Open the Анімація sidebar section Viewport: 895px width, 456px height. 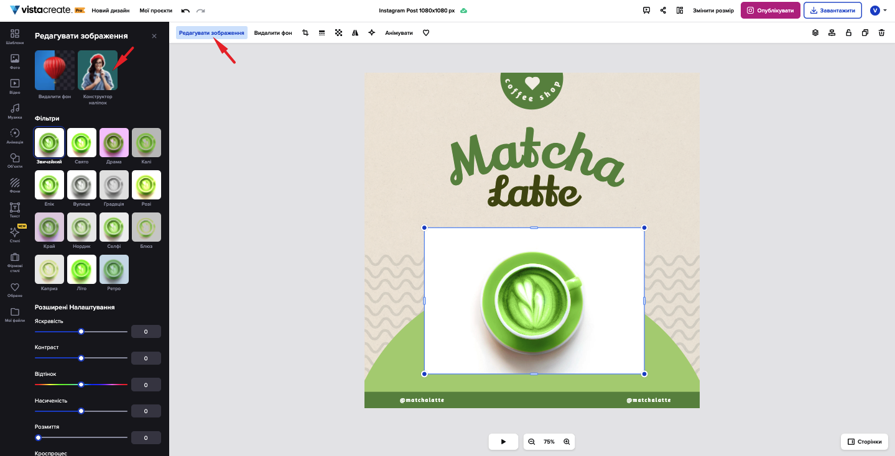tap(15, 135)
